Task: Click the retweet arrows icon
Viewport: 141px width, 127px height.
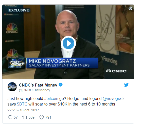Action: [x=25, y=117]
